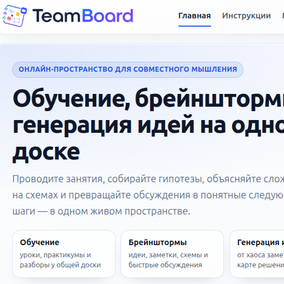Click text уроки, практикумы и разборы у общей доски
This screenshot has height=284, width=284.
(61, 260)
